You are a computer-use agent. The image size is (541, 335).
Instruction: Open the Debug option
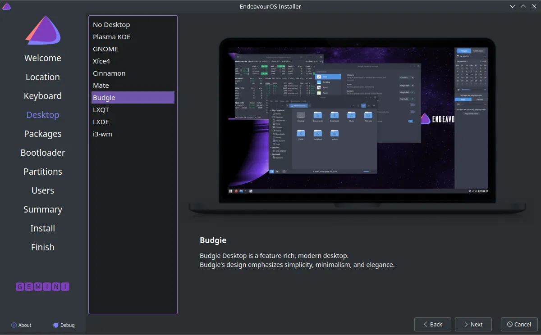tap(64, 325)
